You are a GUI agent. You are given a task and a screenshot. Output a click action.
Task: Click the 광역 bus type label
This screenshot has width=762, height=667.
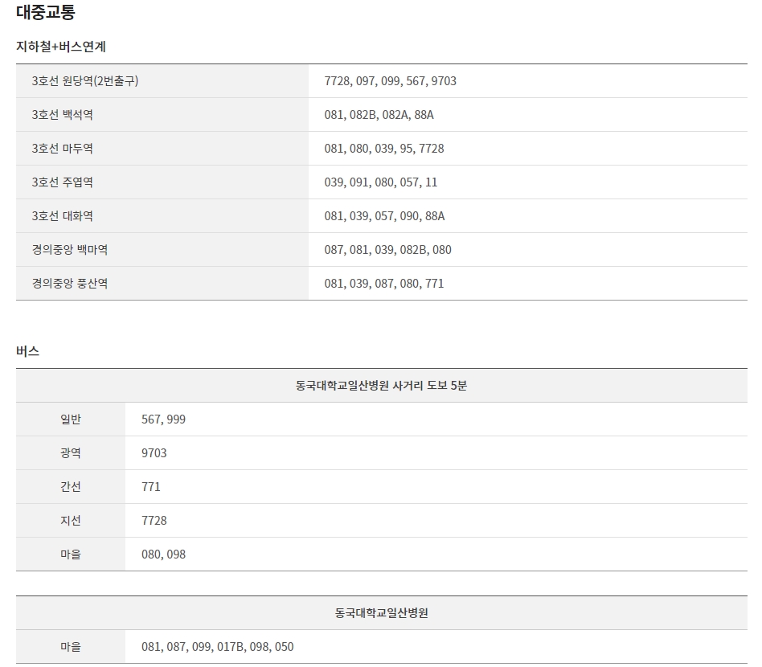tap(71, 452)
